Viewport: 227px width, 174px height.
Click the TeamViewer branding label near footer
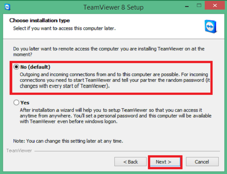pyautogui.click(x=19, y=151)
